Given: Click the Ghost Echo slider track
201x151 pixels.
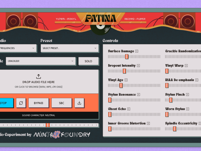Looking at the screenshot, I should tap(134, 115).
